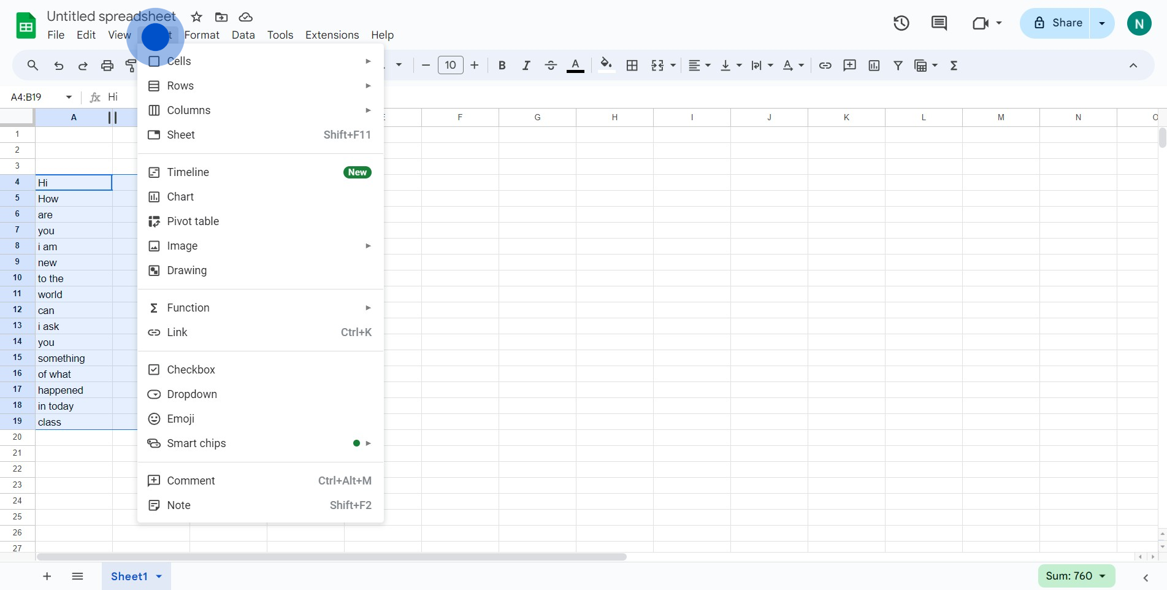Expand the Smart chips submenu

point(196,443)
